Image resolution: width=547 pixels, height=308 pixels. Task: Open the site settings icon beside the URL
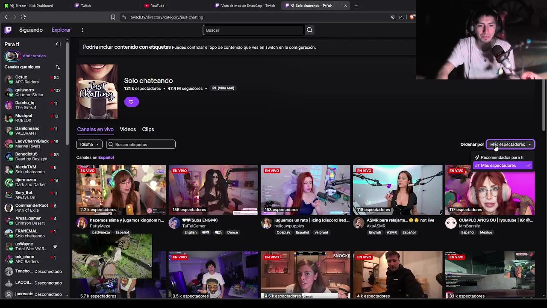click(x=124, y=17)
